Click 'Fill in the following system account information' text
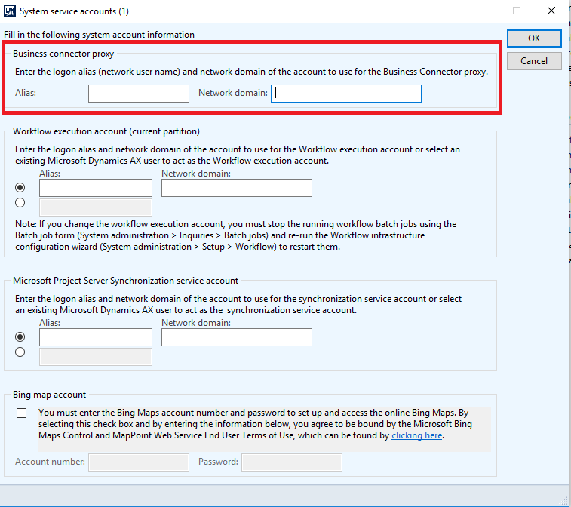The width and height of the screenshot is (571, 507). click(99, 35)
